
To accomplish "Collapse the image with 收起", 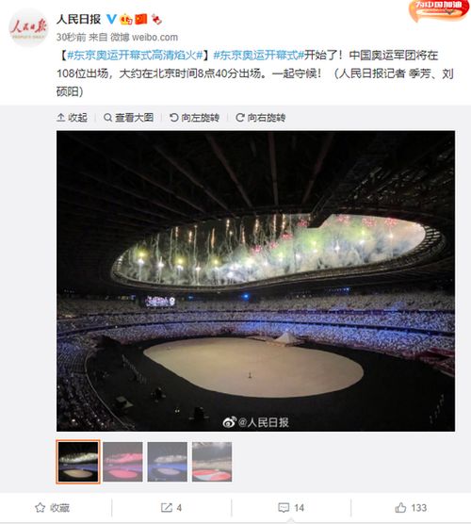I will 72,118.
